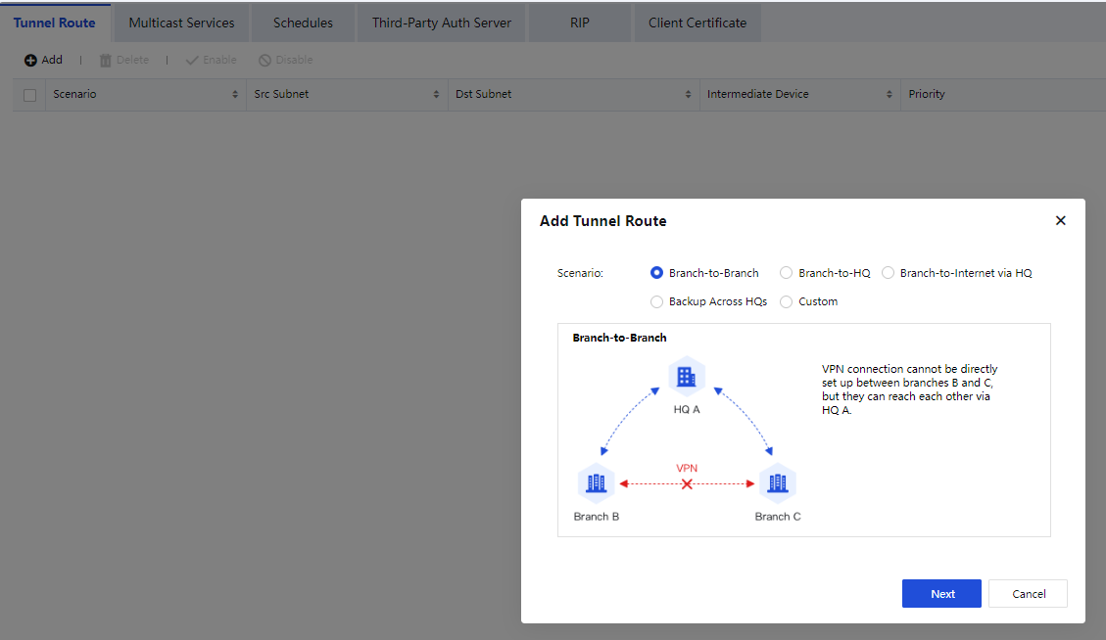Sort by Intermediate Device column arrow
This screenshot has width=1106, height=640.
[890, 95]
